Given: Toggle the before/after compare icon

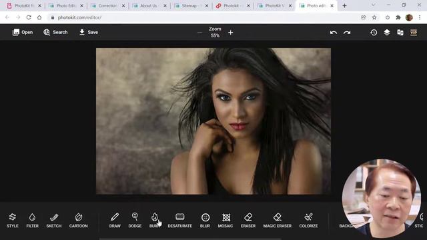Looking at the screenshot, I should (400, 33).
